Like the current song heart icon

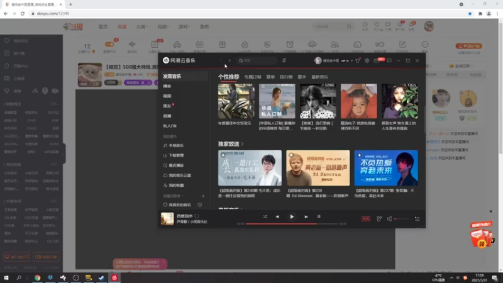[197, 216]
